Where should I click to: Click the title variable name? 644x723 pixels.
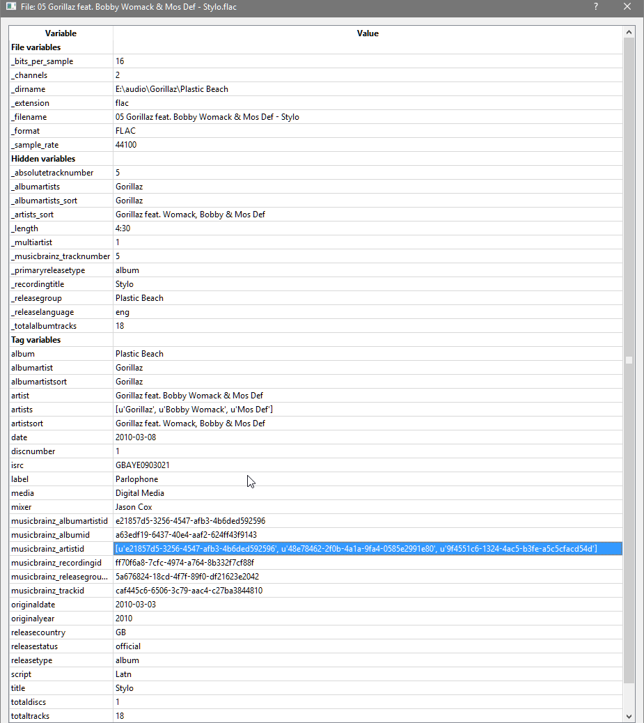(x=18, y=688)
